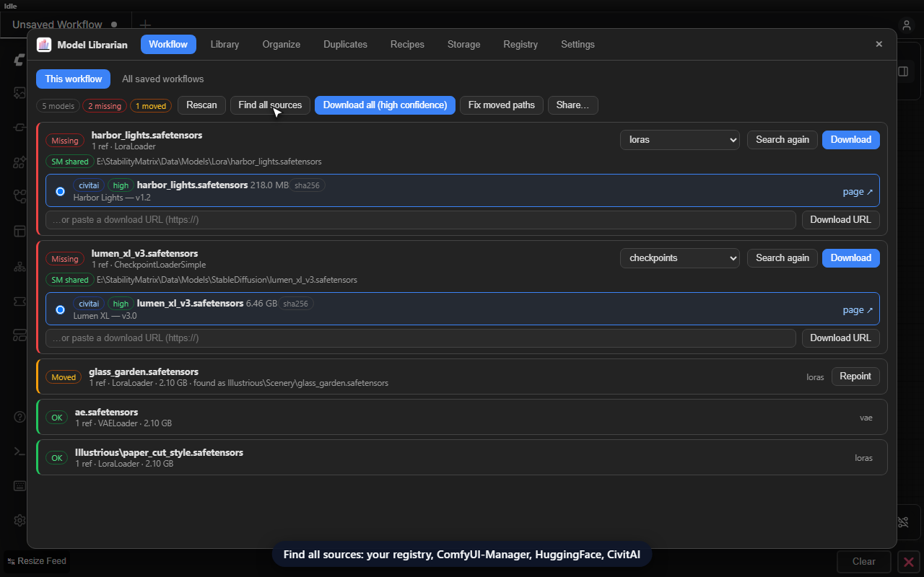Click the Rescan button
Screen dimensions: 924x577
(x=201, y=105)
